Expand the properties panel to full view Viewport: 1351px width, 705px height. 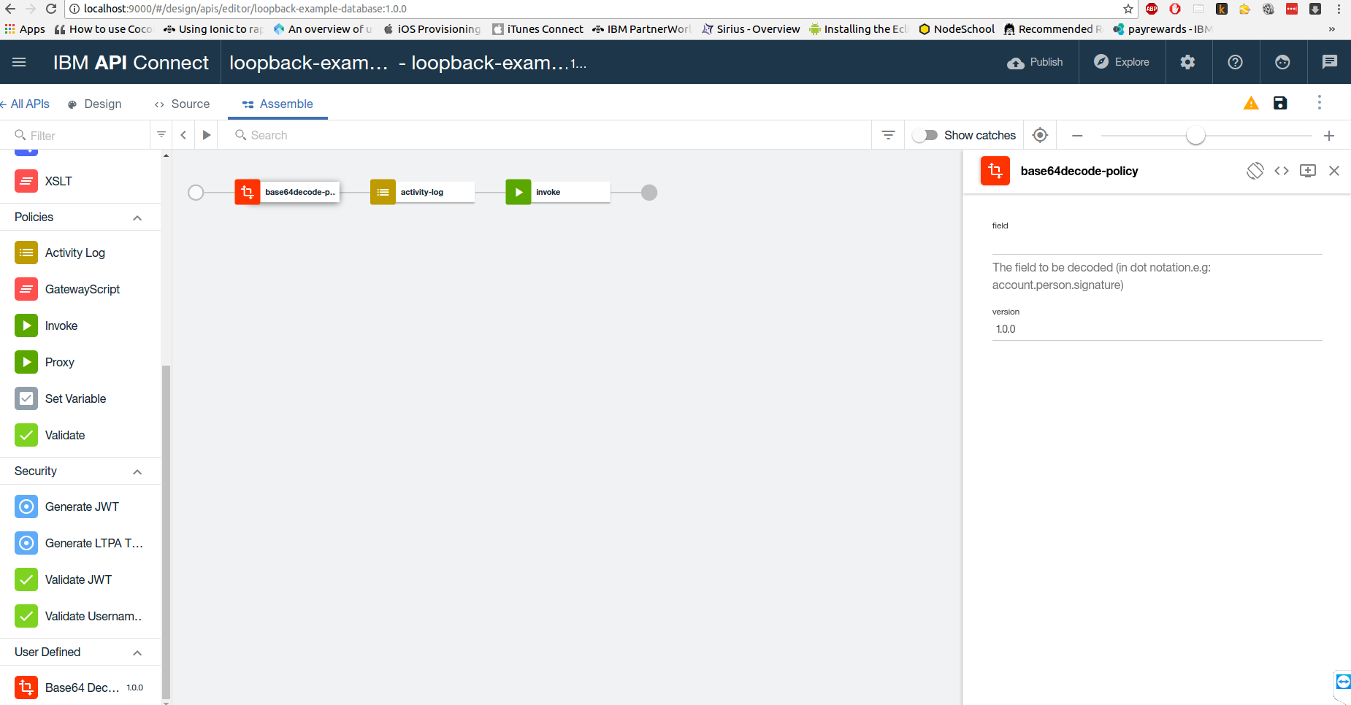1308,171
